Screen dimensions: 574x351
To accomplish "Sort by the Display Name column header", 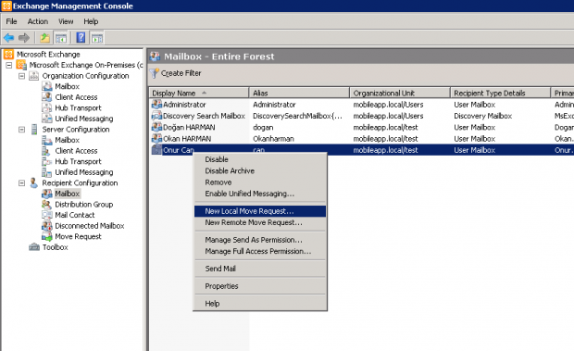I will pos(199,93).
